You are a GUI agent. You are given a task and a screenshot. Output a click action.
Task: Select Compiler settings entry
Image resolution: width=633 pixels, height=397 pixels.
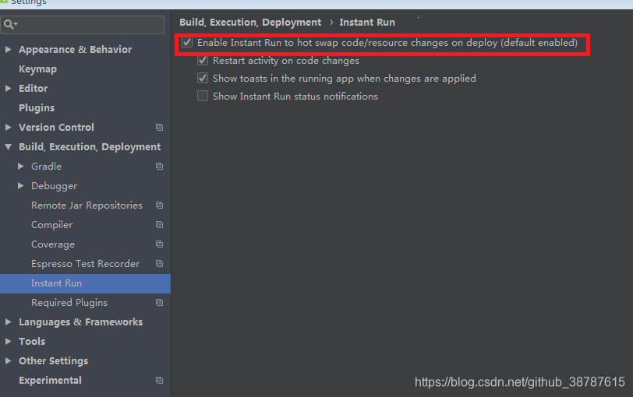pyautogui.click(x=52, y=225)
